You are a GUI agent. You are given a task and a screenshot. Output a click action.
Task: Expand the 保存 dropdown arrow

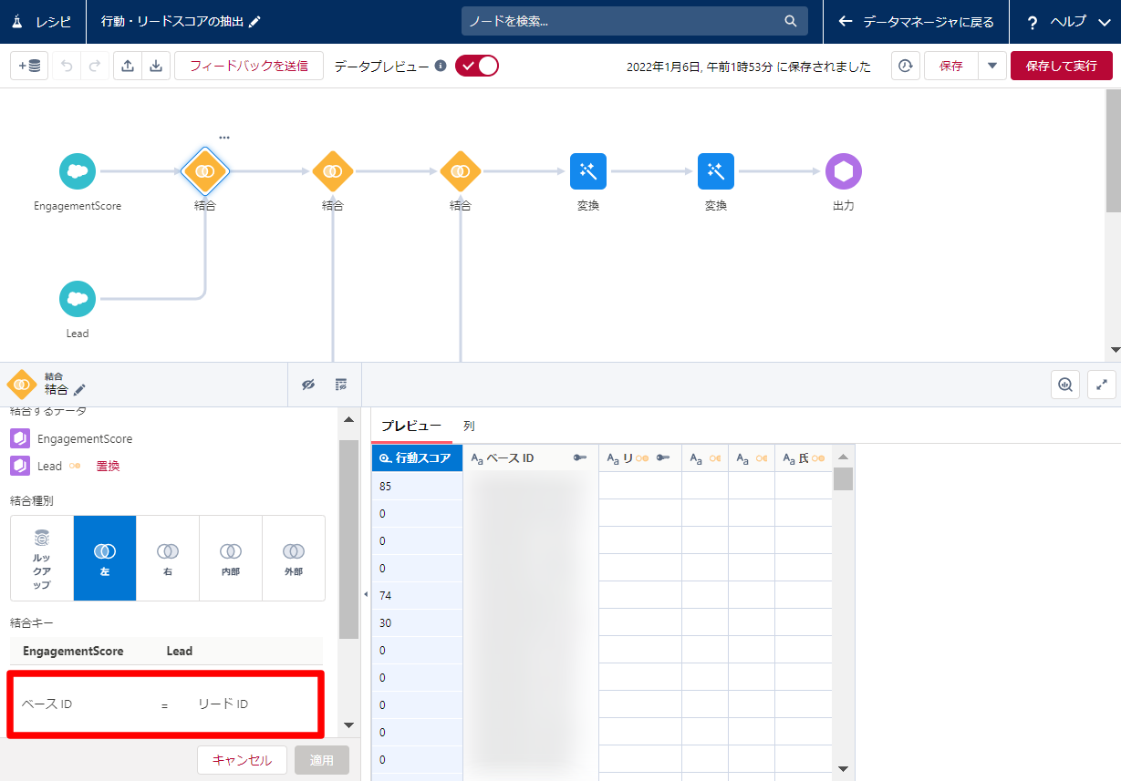992,66
